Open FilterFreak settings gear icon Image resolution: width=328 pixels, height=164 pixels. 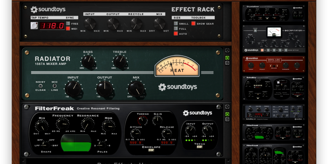(x=227, y=107)
